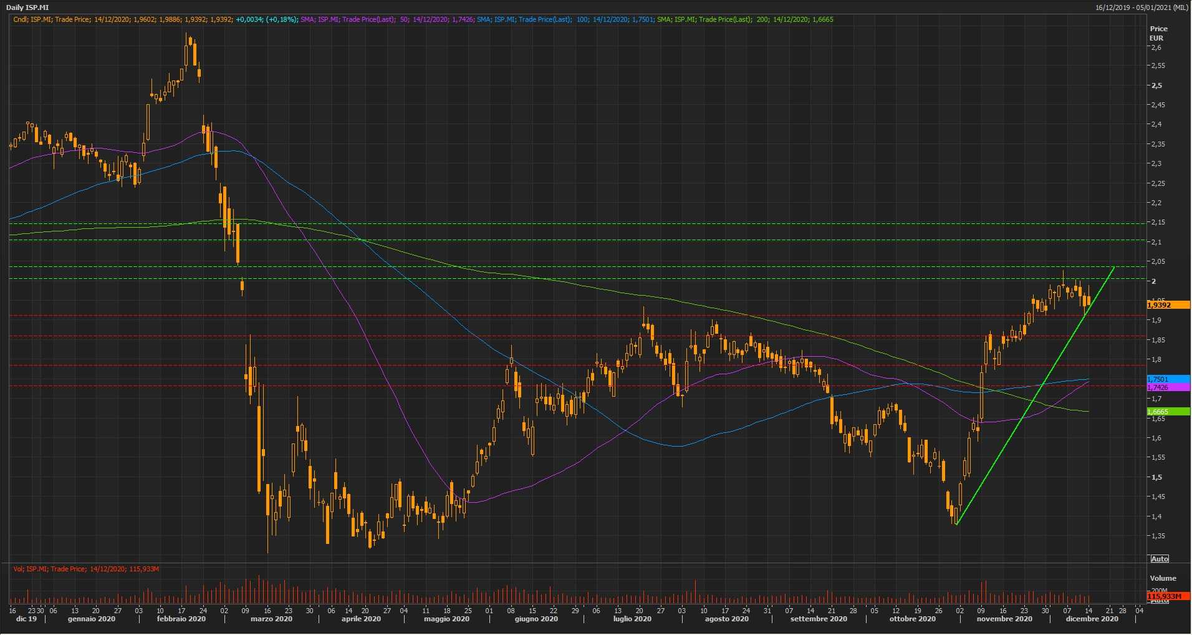The image size is (1192, 635).
Task: Click the date range label 16/12/2019 - 05/01/2021
Action: 1142,7
